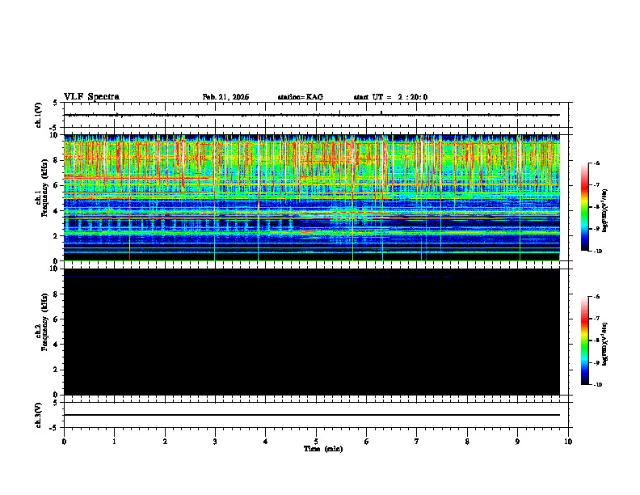The image size is (640, 495).
Task: Click the "5" tick label on ch.1(V) axis
Action: click(57, 104)
